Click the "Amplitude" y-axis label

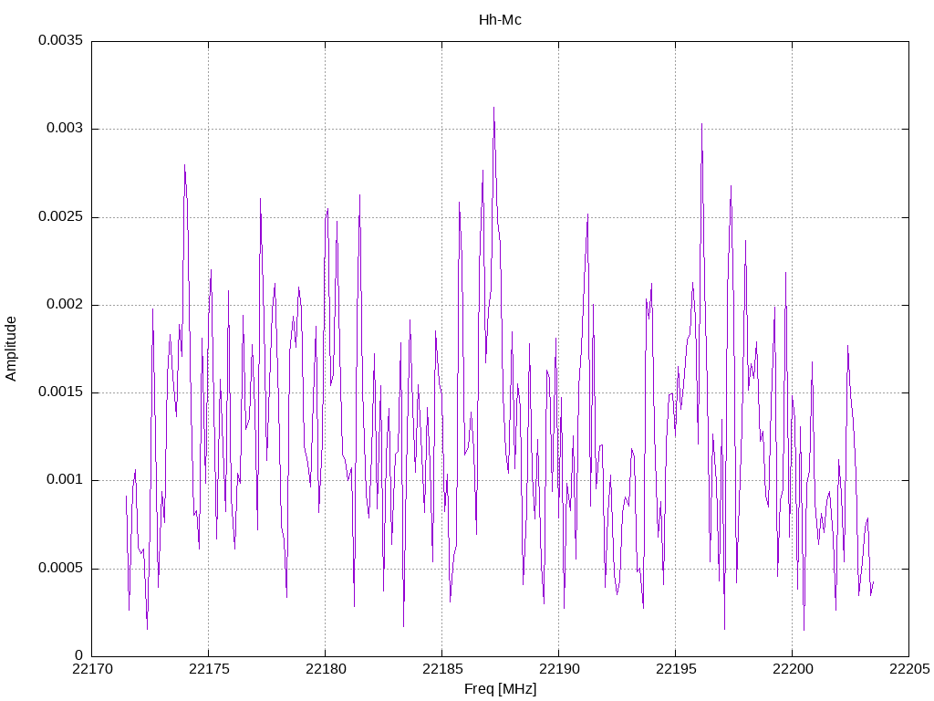click(x=11, y=349)
